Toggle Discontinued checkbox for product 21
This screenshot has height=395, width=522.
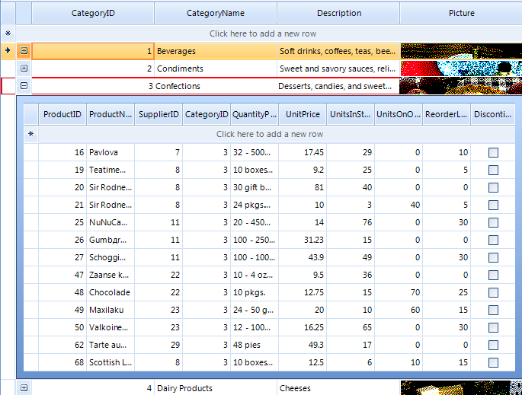point(493,205)
